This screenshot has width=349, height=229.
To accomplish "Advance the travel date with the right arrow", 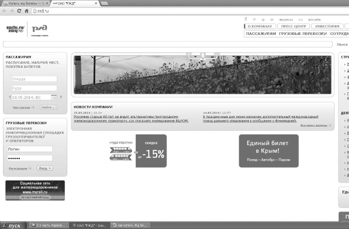I will click(x=61, y=97).
